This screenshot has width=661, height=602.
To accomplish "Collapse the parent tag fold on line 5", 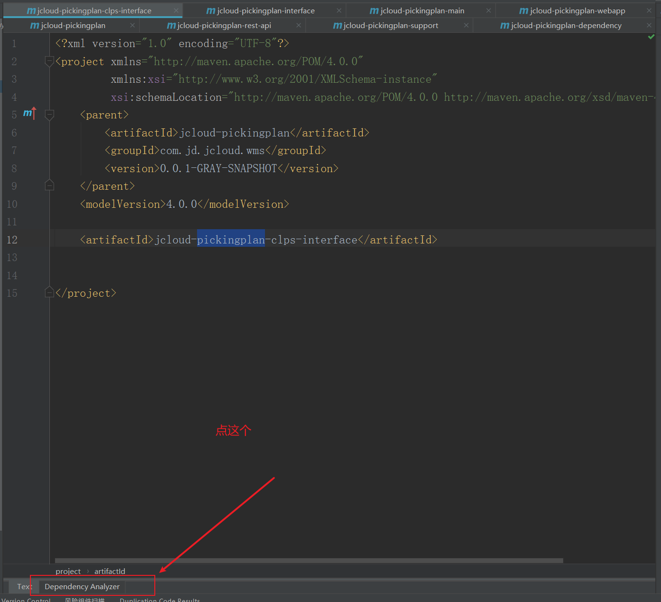I will (x=49, y=115).
